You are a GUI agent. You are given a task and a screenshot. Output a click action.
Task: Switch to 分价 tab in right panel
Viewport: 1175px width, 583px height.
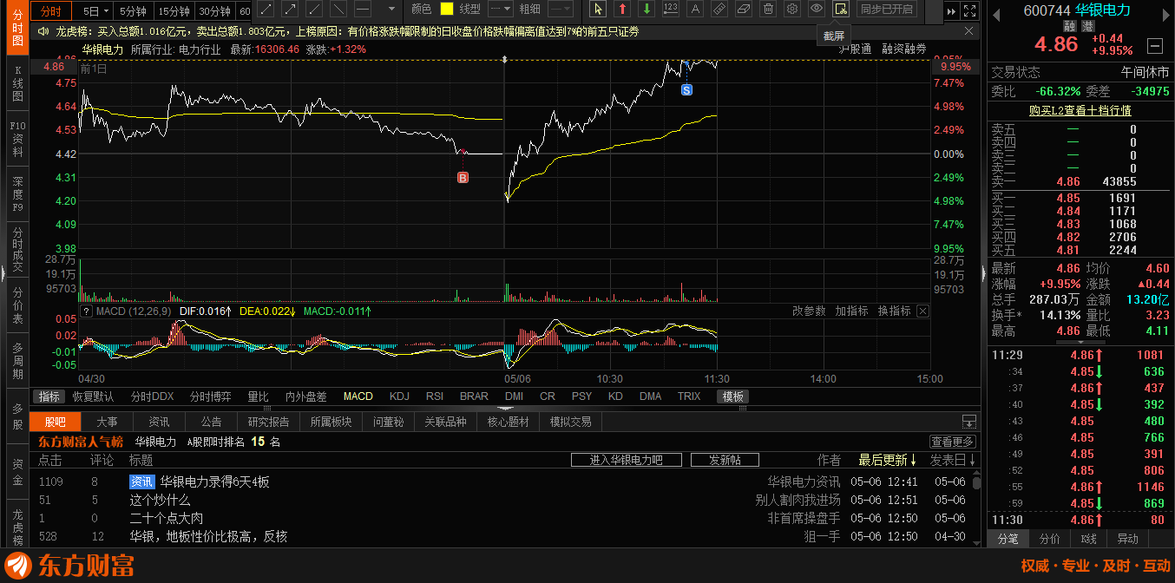coord(1049,539)
